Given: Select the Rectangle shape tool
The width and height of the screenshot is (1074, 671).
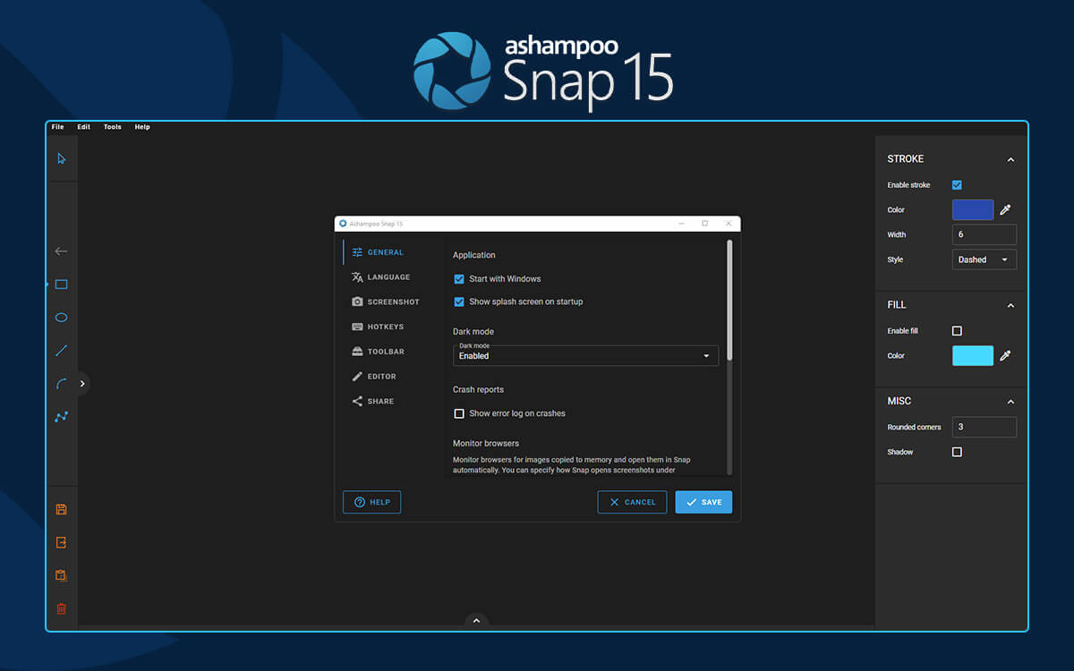Looking at the screenshot, I should pyautogui.click(x=62, y=285).
